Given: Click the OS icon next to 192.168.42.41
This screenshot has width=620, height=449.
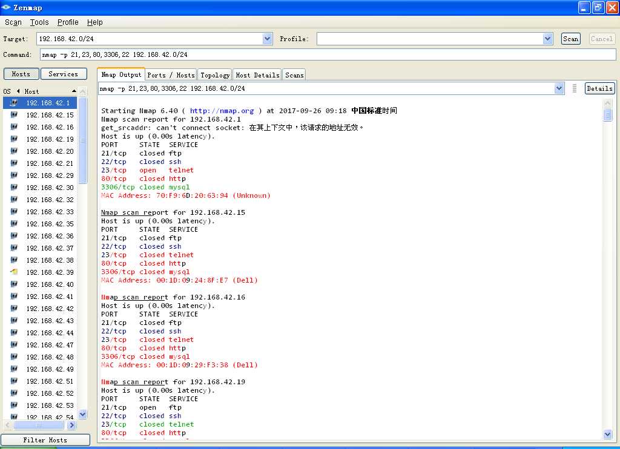Looking at the screenshot, I should 14,297.
